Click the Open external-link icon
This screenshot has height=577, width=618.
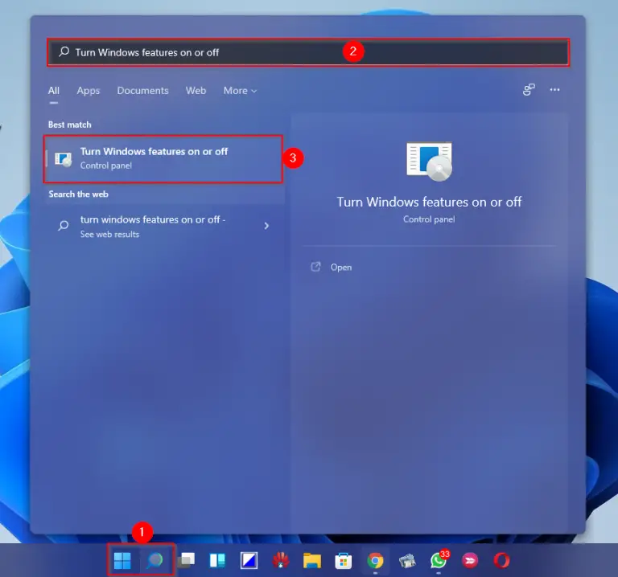click(x=315, y=267)
